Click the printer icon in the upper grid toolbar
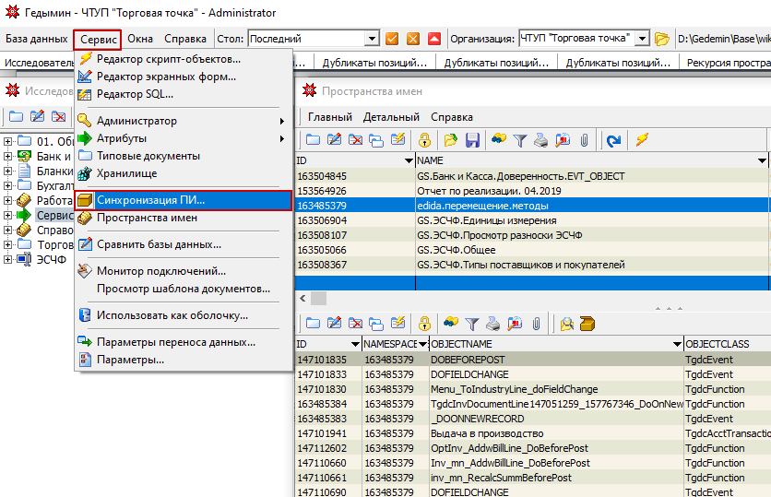The width and height of the screenshot is (771, 497). click(x=541, y=140)
